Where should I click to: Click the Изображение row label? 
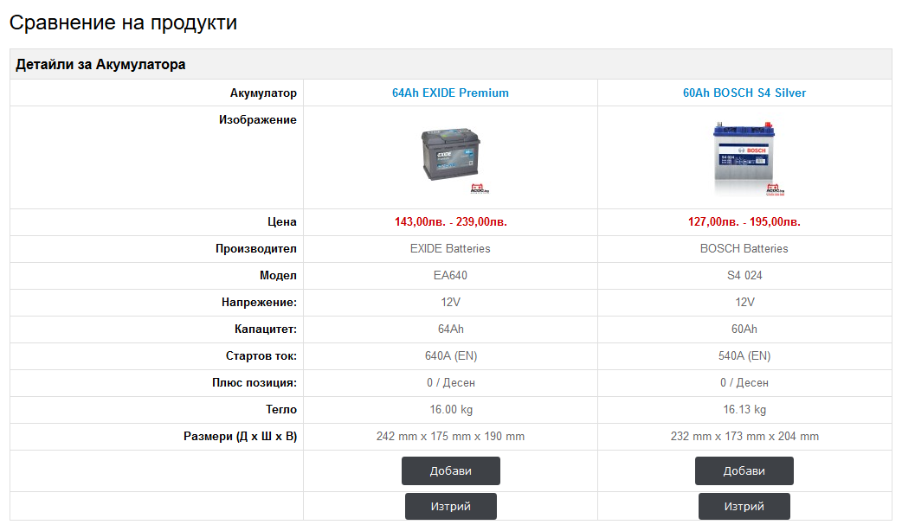point(258,120)
